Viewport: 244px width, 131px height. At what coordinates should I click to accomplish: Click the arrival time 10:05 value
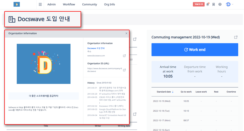point(168,76)
